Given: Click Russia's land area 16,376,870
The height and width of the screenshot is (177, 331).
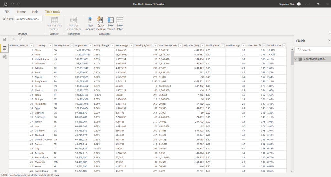Looking at the screenshot, I should (x=170, y=86).
